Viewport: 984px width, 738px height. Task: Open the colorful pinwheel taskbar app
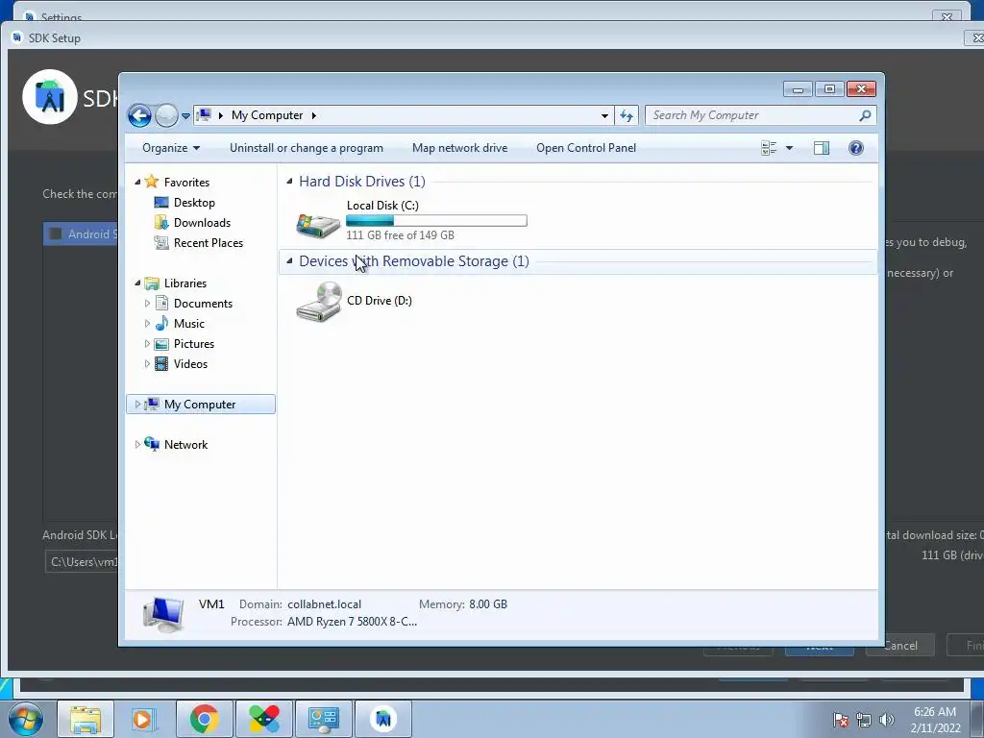(x=264, y=719)
